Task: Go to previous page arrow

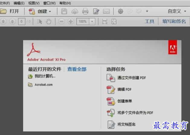Action: point(3,21)
